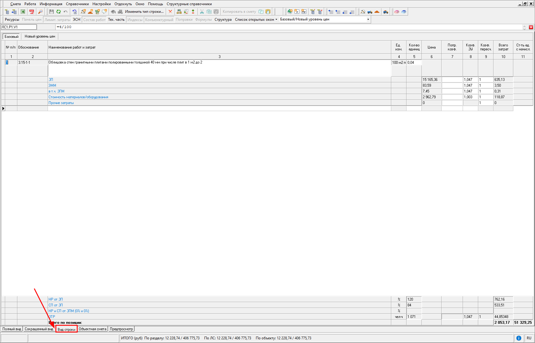The image size is (535, 343).
Task: Click the Excel export icon
Action: click(23, 12)
